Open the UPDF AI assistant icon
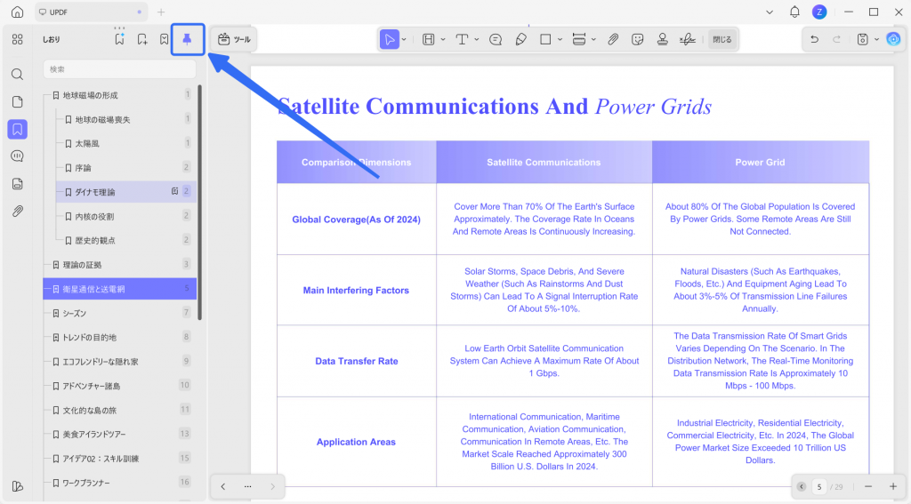This screenshot has height=504, width=911. point(893,39)
